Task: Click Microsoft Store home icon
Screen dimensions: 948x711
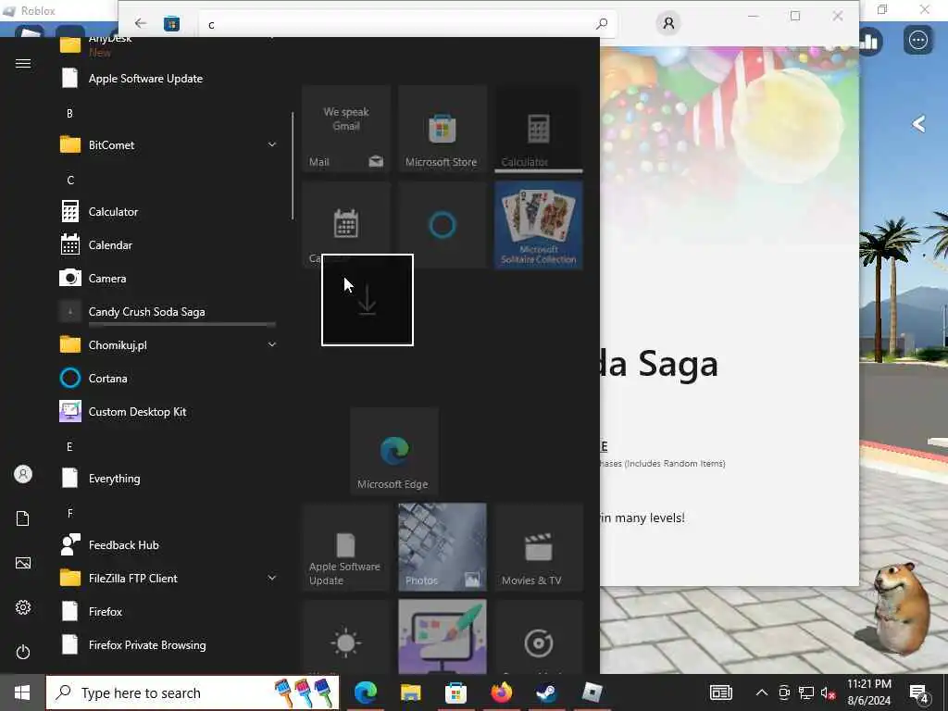Action: click(x=171, y=23)
